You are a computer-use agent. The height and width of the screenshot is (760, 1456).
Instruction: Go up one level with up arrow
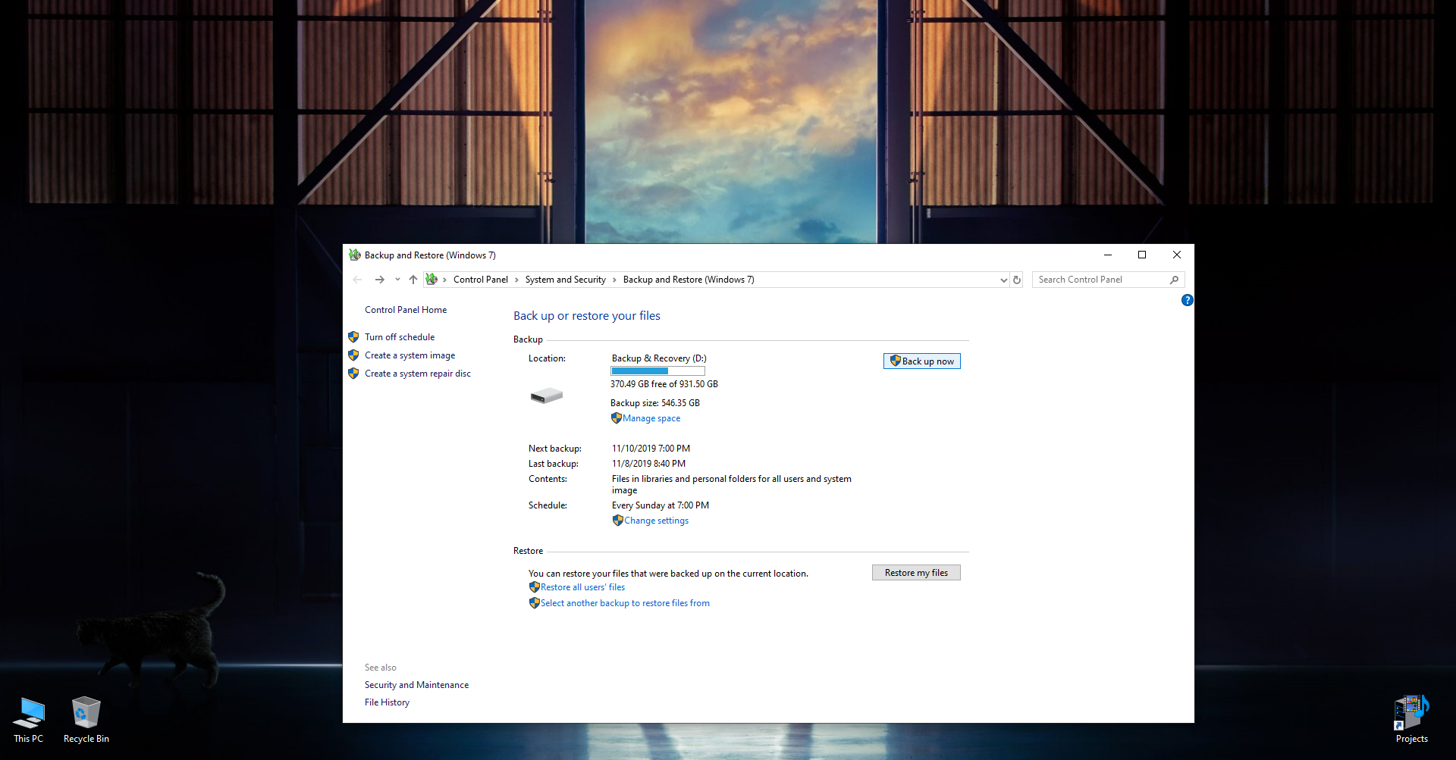(x=413, y=280)
